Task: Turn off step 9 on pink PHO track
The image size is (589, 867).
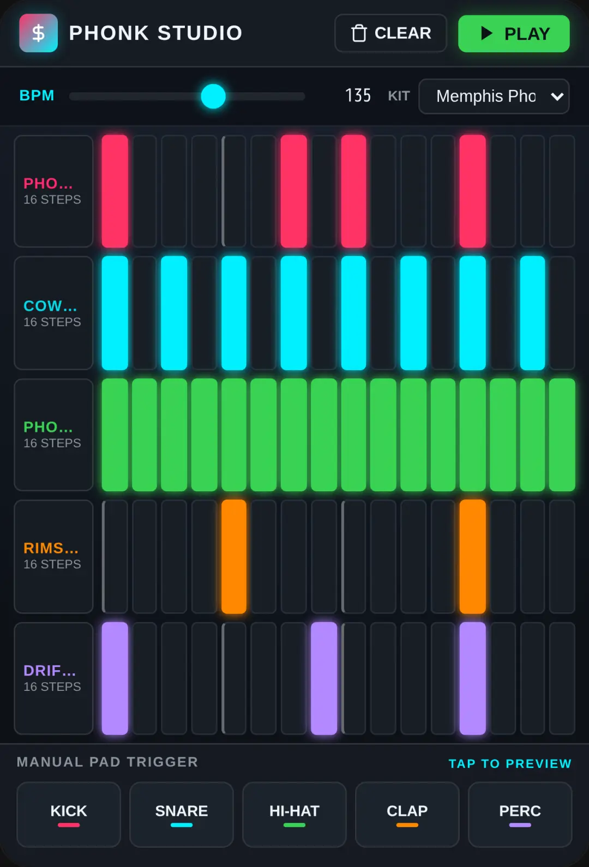Action: tap(353, 191)
